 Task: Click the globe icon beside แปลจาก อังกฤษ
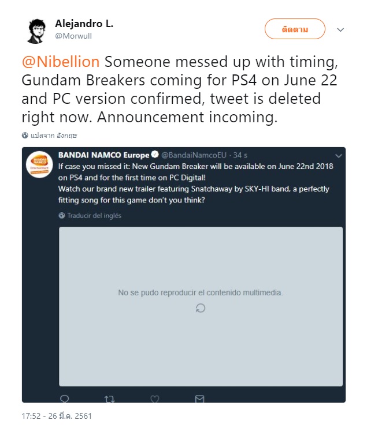pos(25,136)
